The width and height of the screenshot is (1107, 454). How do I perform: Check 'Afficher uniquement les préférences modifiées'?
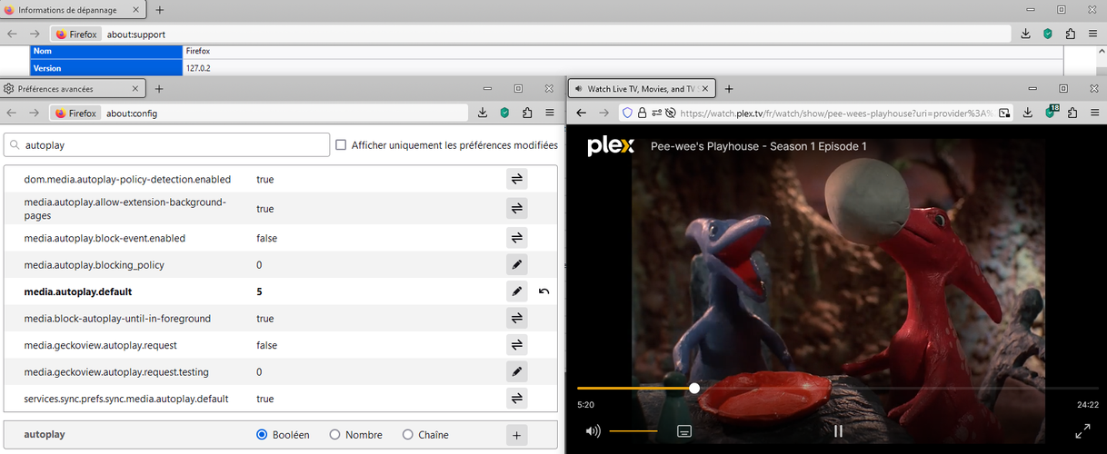coord(342,145)
